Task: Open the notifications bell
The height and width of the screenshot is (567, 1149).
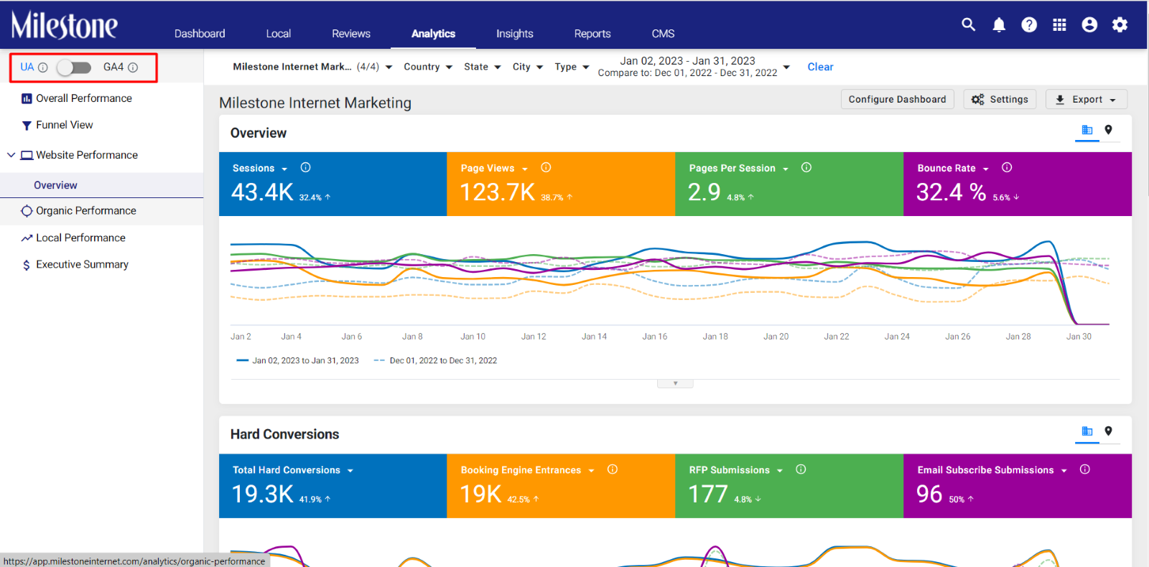Action: click(x=999, y=25)
